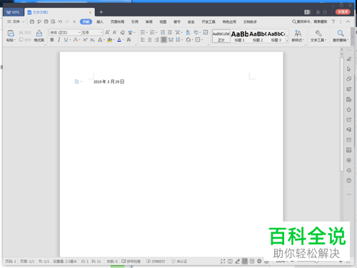This screenshot has height=268, width=357.
Task: Decrease font size with smaller A
Action: 115,32
